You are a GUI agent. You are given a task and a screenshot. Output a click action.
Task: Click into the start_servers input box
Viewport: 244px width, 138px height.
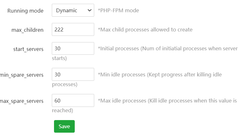point(73,49)
